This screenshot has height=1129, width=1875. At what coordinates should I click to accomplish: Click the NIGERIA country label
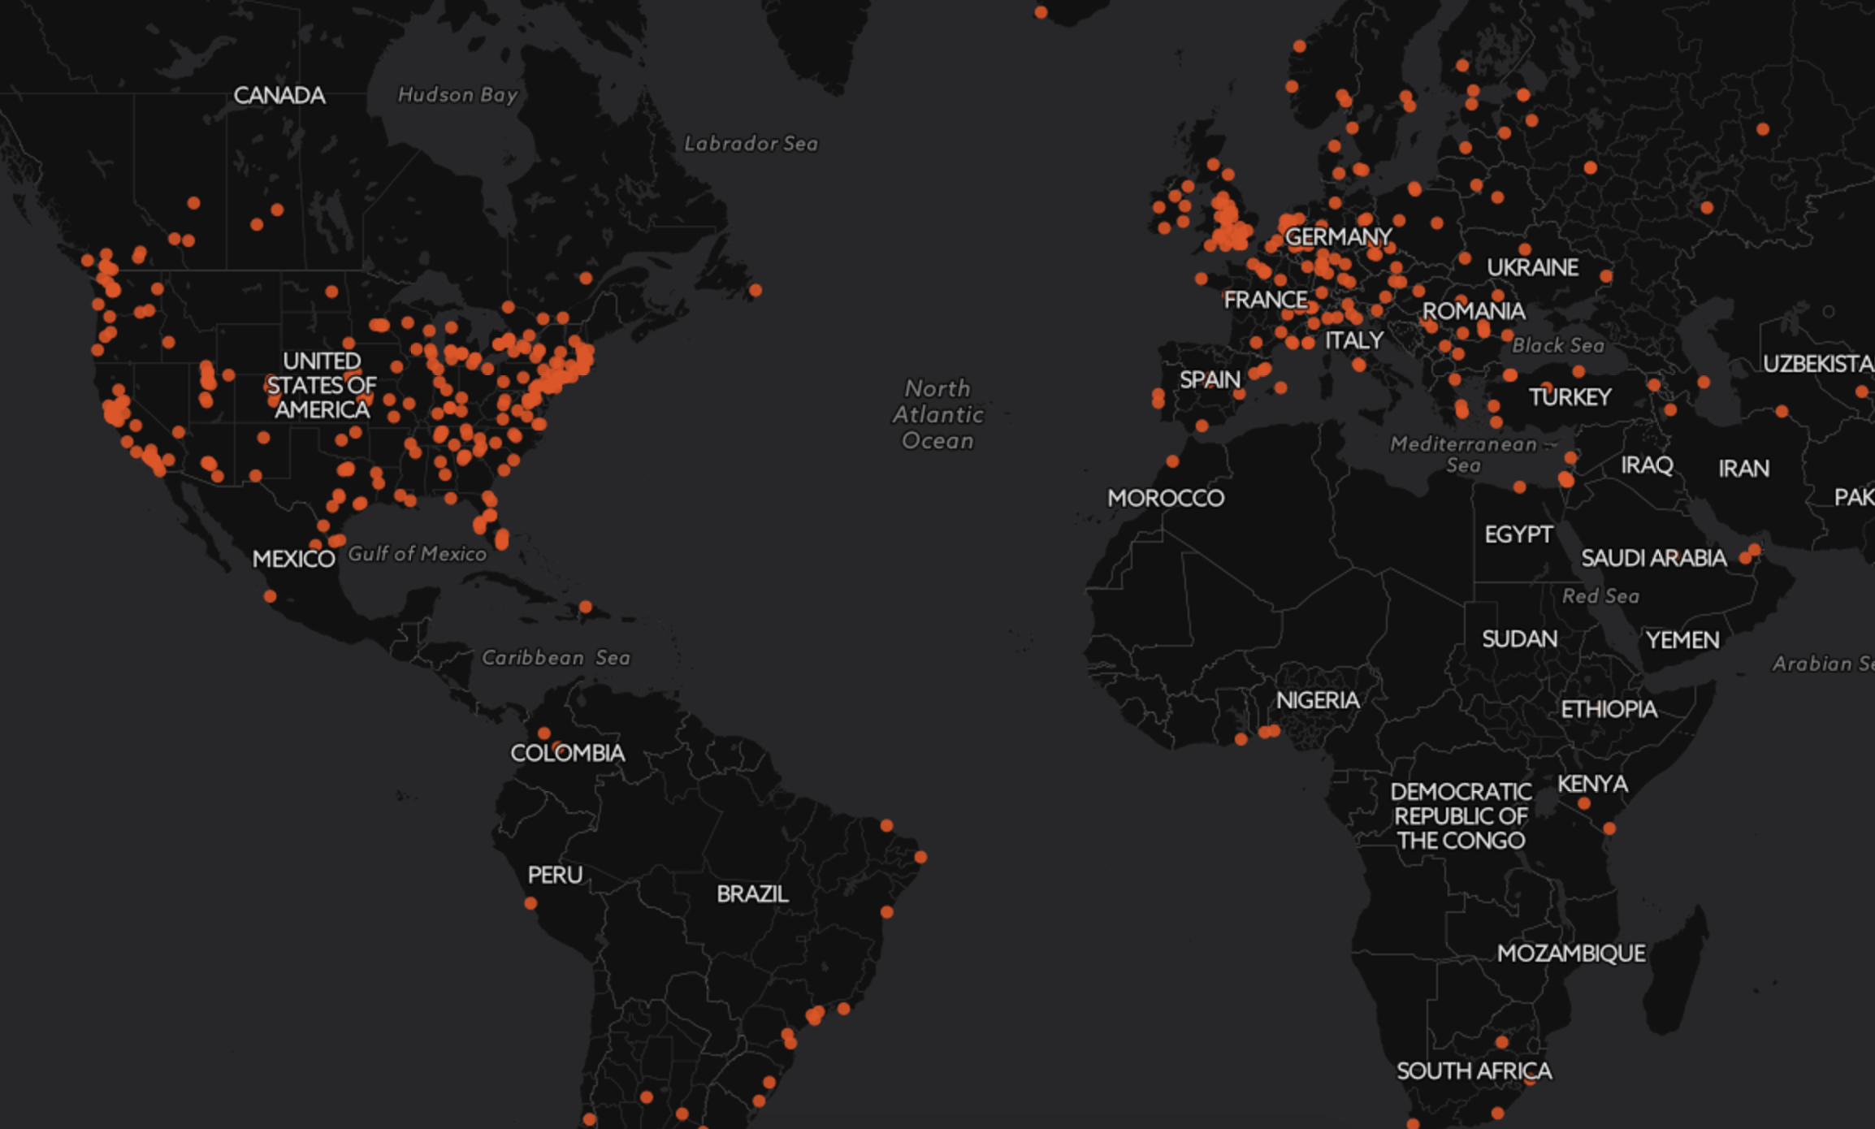[1317, 700]
